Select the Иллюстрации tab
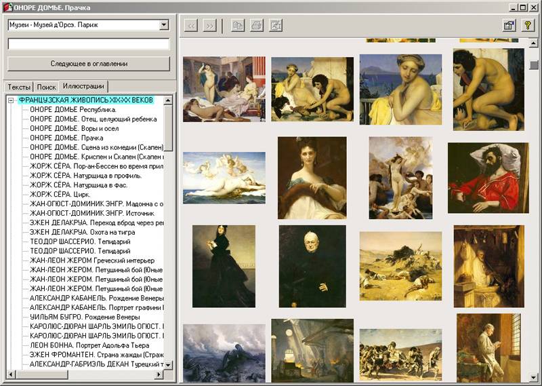The height and width of the screenshot is (386, 542). pyautogui.click(x=83, y=86)
